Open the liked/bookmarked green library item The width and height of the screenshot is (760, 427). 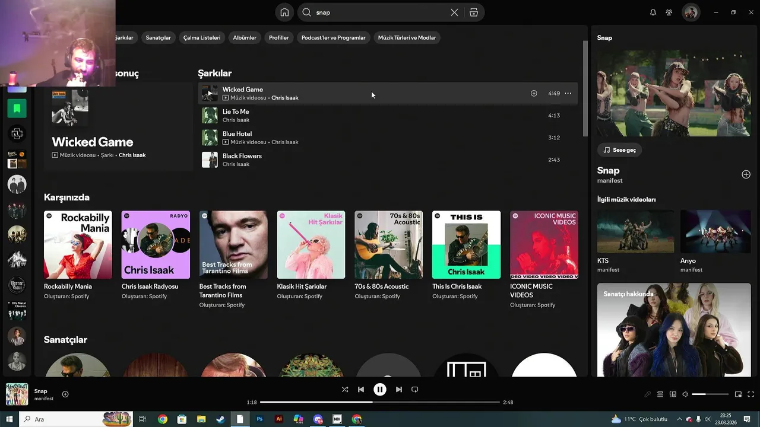tap(17, 109)
